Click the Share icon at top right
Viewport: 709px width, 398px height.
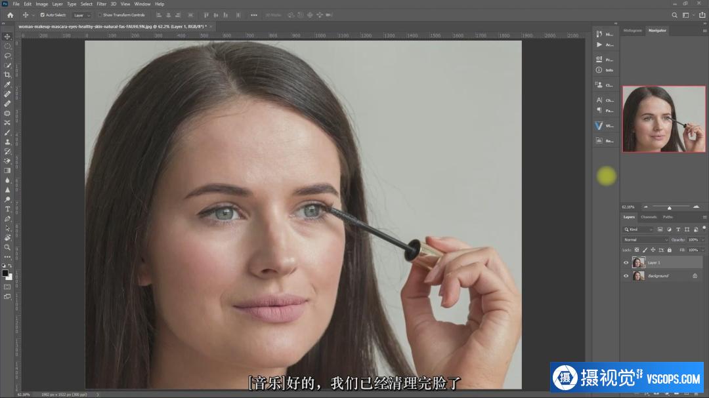click(702, 15)
